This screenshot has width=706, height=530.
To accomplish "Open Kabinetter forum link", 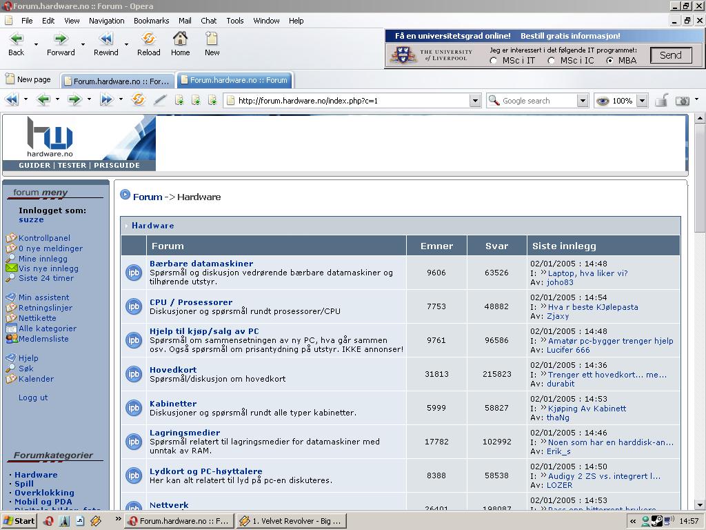I will [173, 403].
